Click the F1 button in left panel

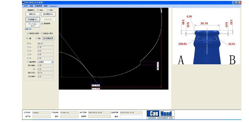[x=33, y=14]
